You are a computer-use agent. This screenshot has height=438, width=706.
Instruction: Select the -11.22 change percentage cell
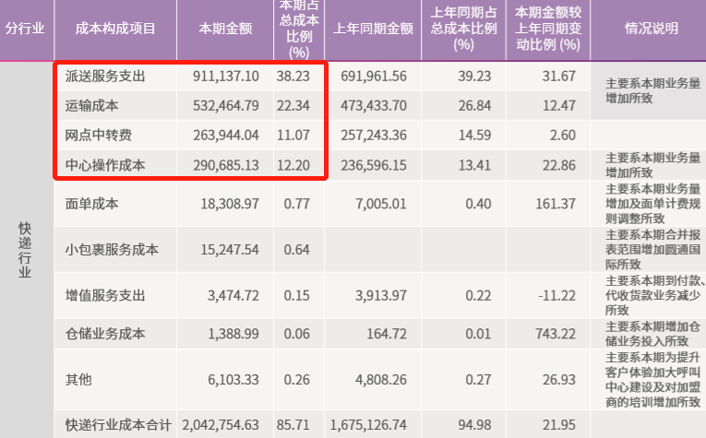[556, 294]
